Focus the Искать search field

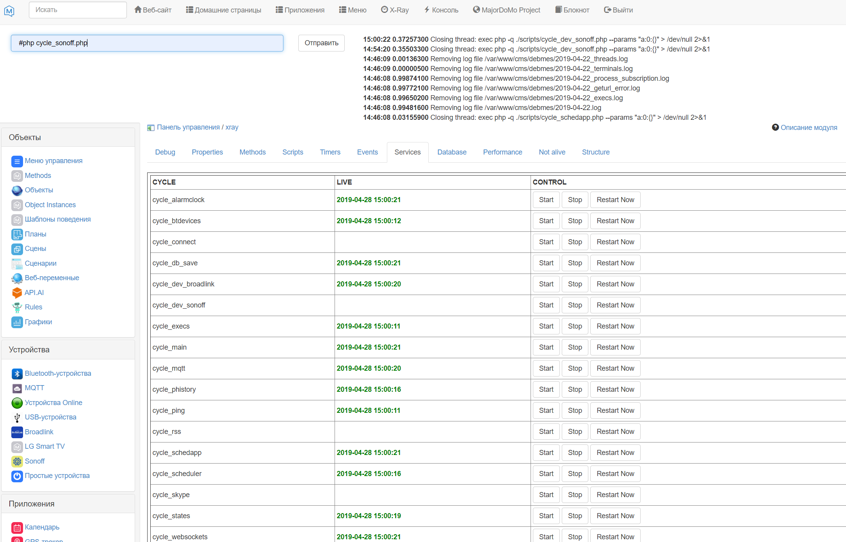(x=78, y=10)
